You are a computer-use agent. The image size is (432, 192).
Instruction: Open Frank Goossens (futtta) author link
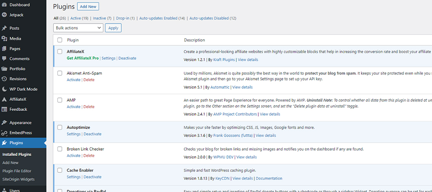coord(233,135)
